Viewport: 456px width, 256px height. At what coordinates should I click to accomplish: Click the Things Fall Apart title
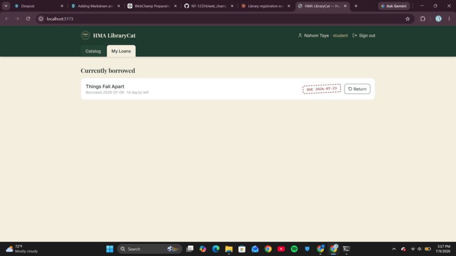105,86
